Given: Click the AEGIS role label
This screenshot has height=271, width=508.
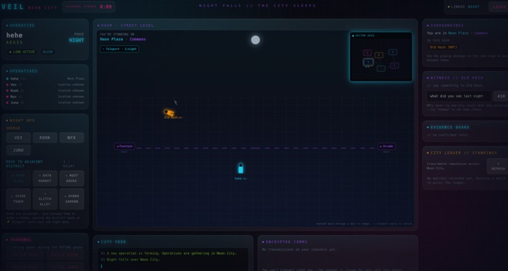Looking at the screenshot, I should (x=14, y=42).
